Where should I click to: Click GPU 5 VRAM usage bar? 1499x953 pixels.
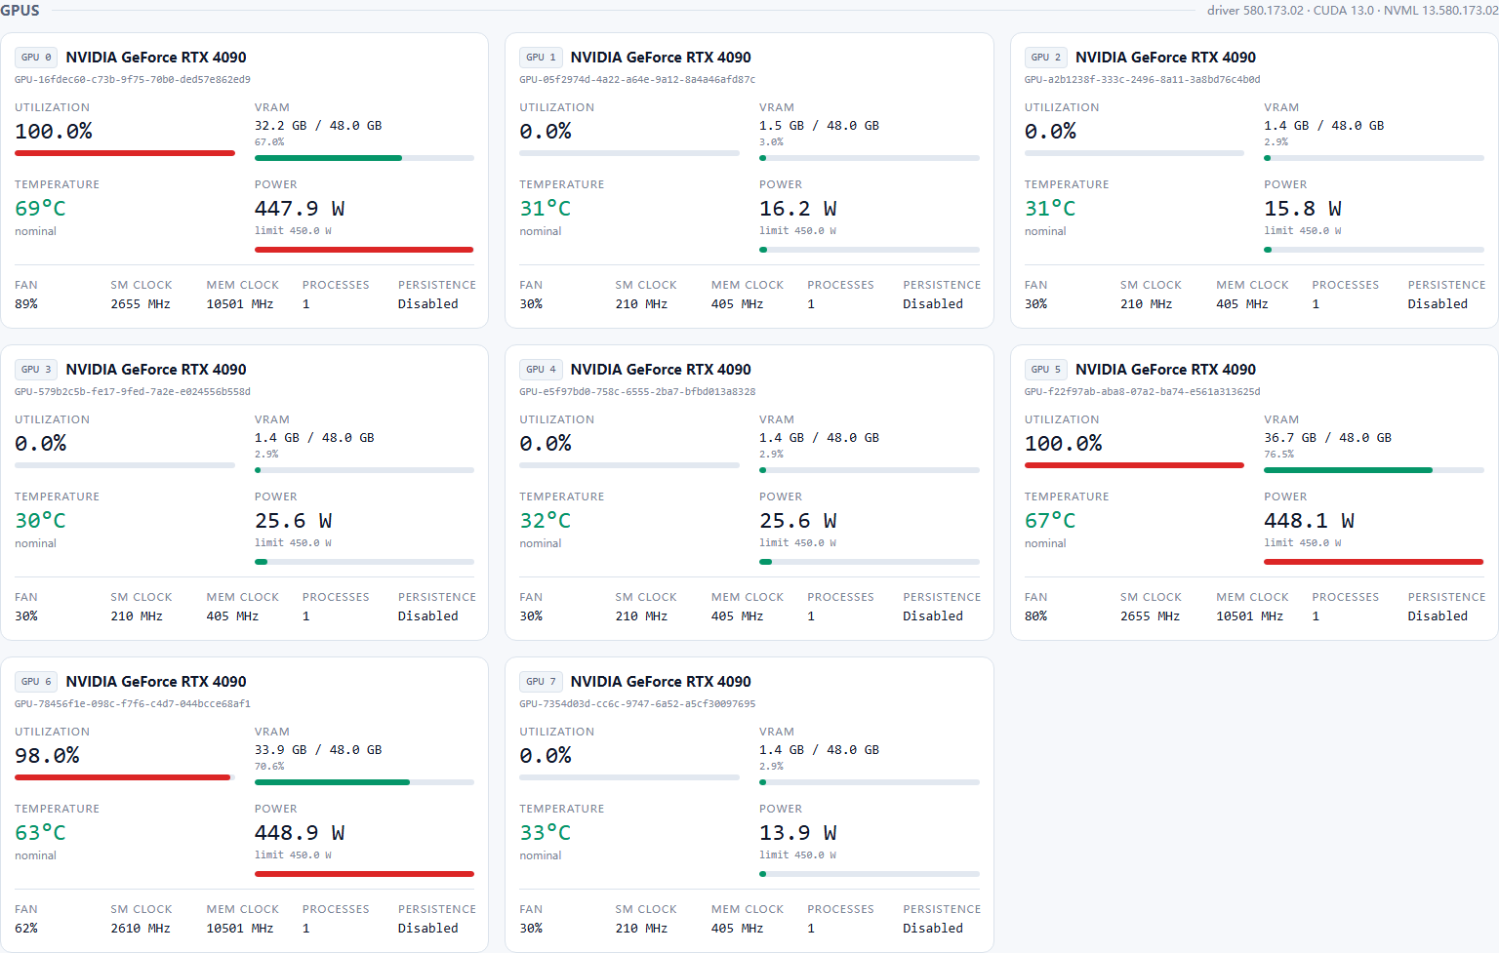click(x=1374, y=470)
